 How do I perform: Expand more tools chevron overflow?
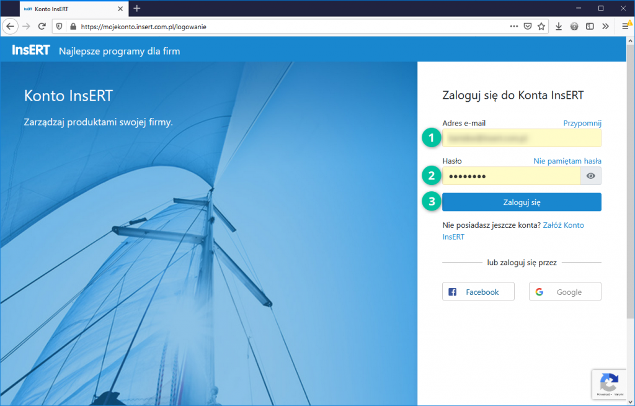(605, 26)
